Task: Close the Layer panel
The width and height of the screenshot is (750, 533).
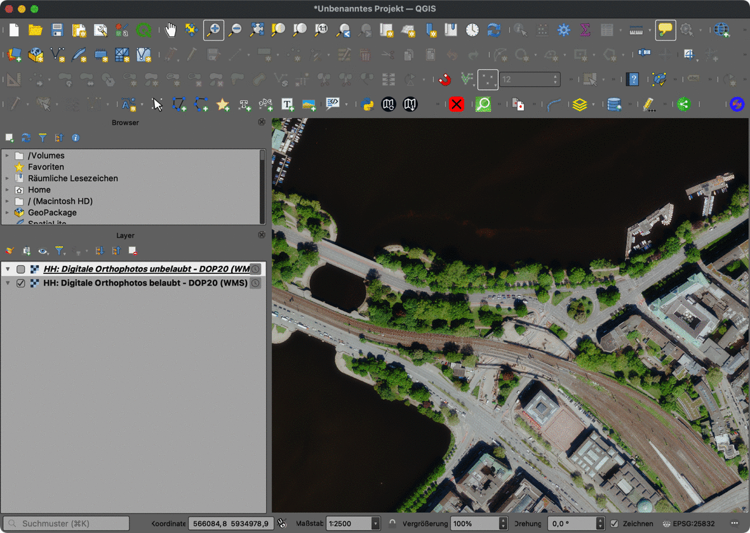Action: click(262, 235)
